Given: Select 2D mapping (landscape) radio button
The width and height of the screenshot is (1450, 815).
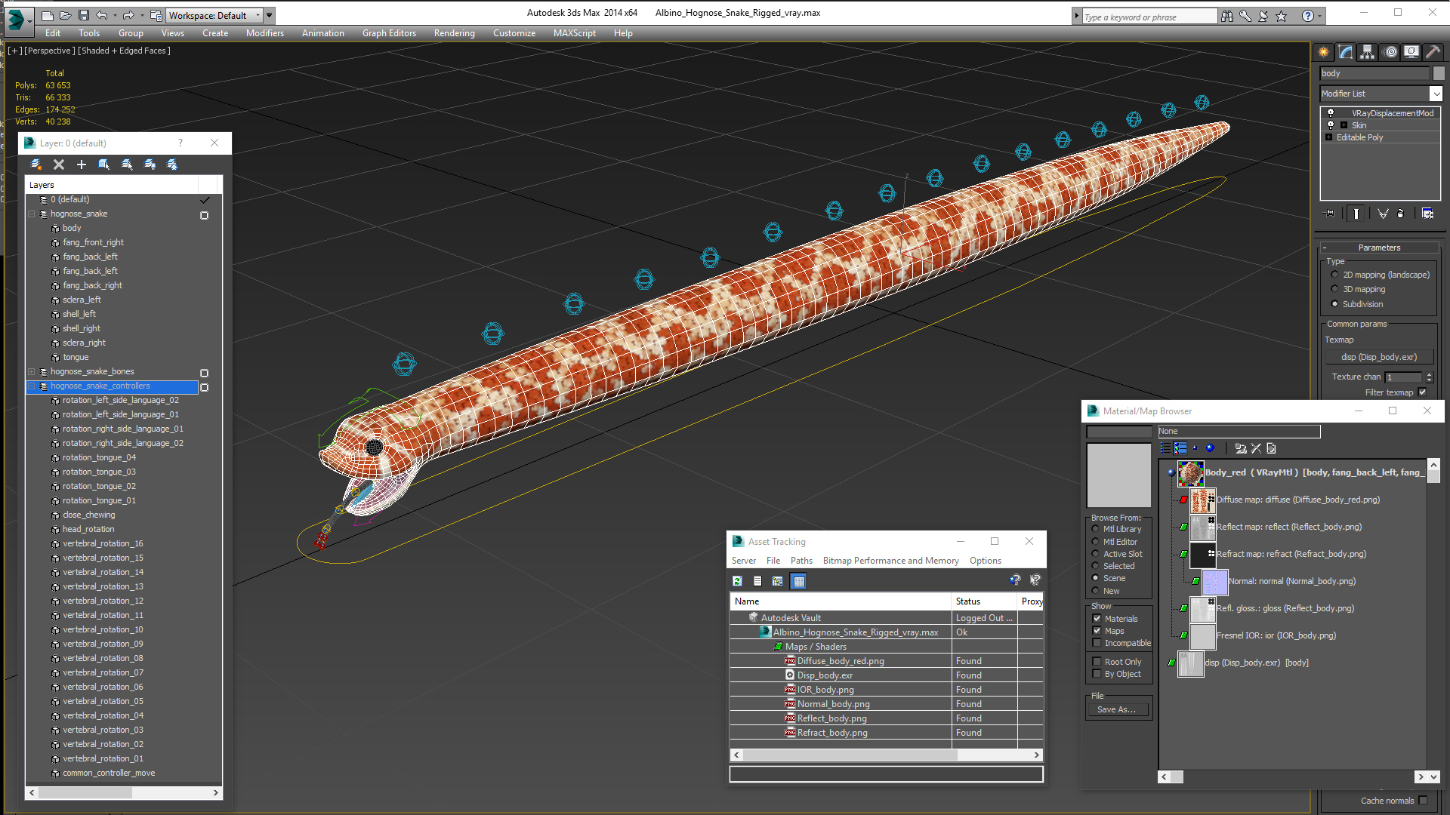Looking at the screenshot, I should [x=1334, y=275].
